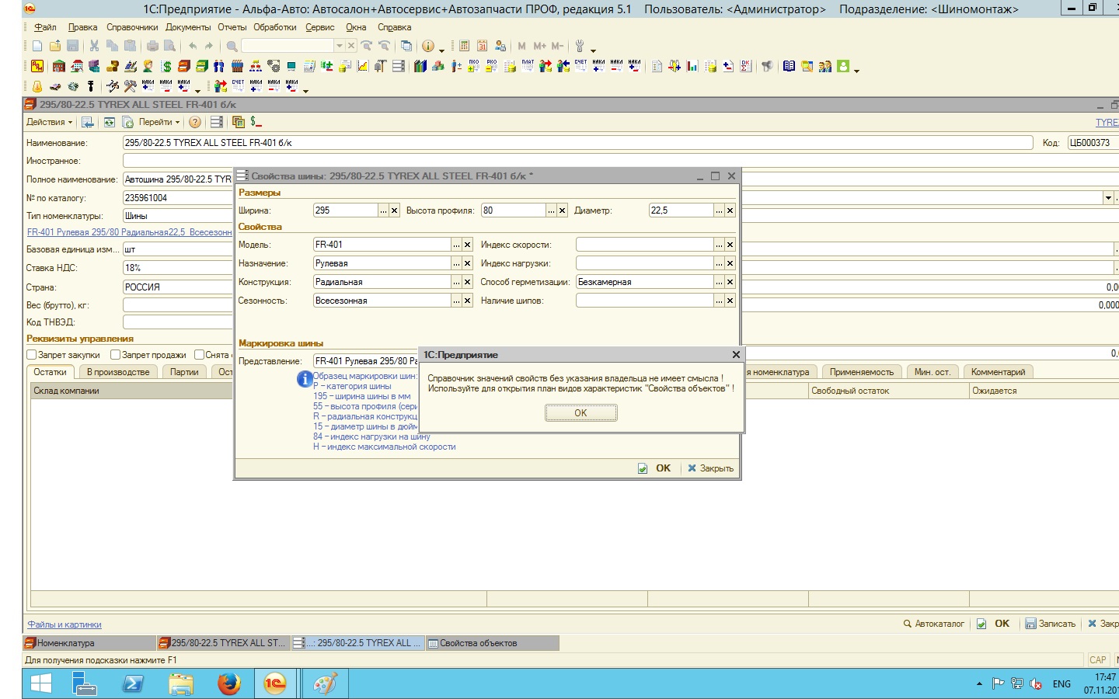Image resolution: width=1119 pixels, height=699 pixels.
Task: Click the magnifier search icon in toolbar
Action: (232, 46)
